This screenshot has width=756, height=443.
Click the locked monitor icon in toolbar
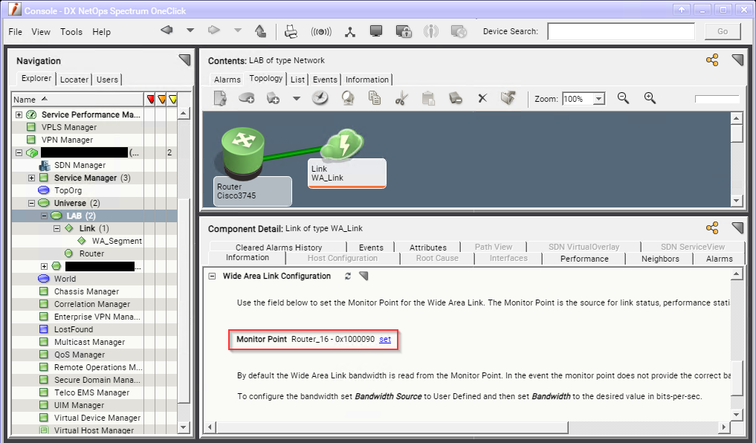404,31
